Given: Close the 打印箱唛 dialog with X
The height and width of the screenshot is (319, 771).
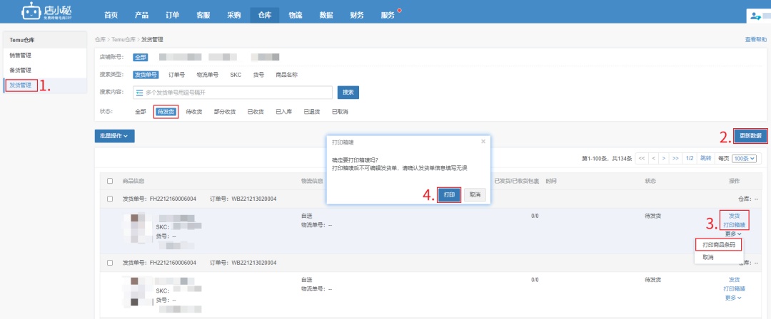Looking at the screenshot, I should click(x=483, y=142).
